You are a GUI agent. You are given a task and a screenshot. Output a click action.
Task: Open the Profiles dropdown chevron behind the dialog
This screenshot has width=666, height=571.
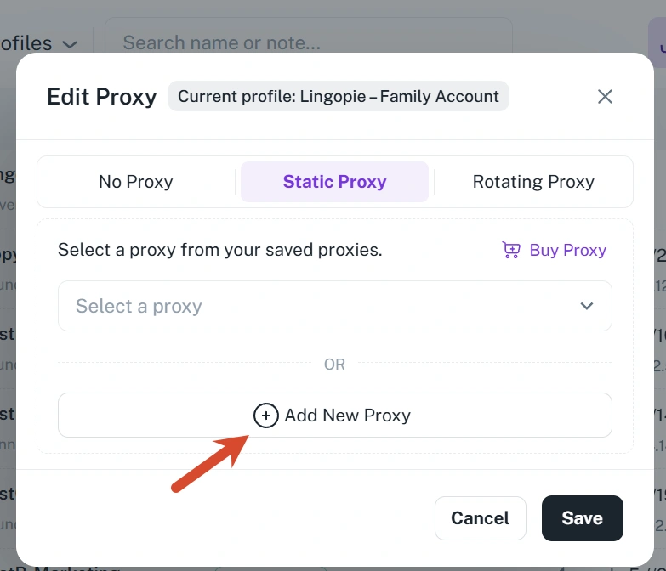pos(70,44)
